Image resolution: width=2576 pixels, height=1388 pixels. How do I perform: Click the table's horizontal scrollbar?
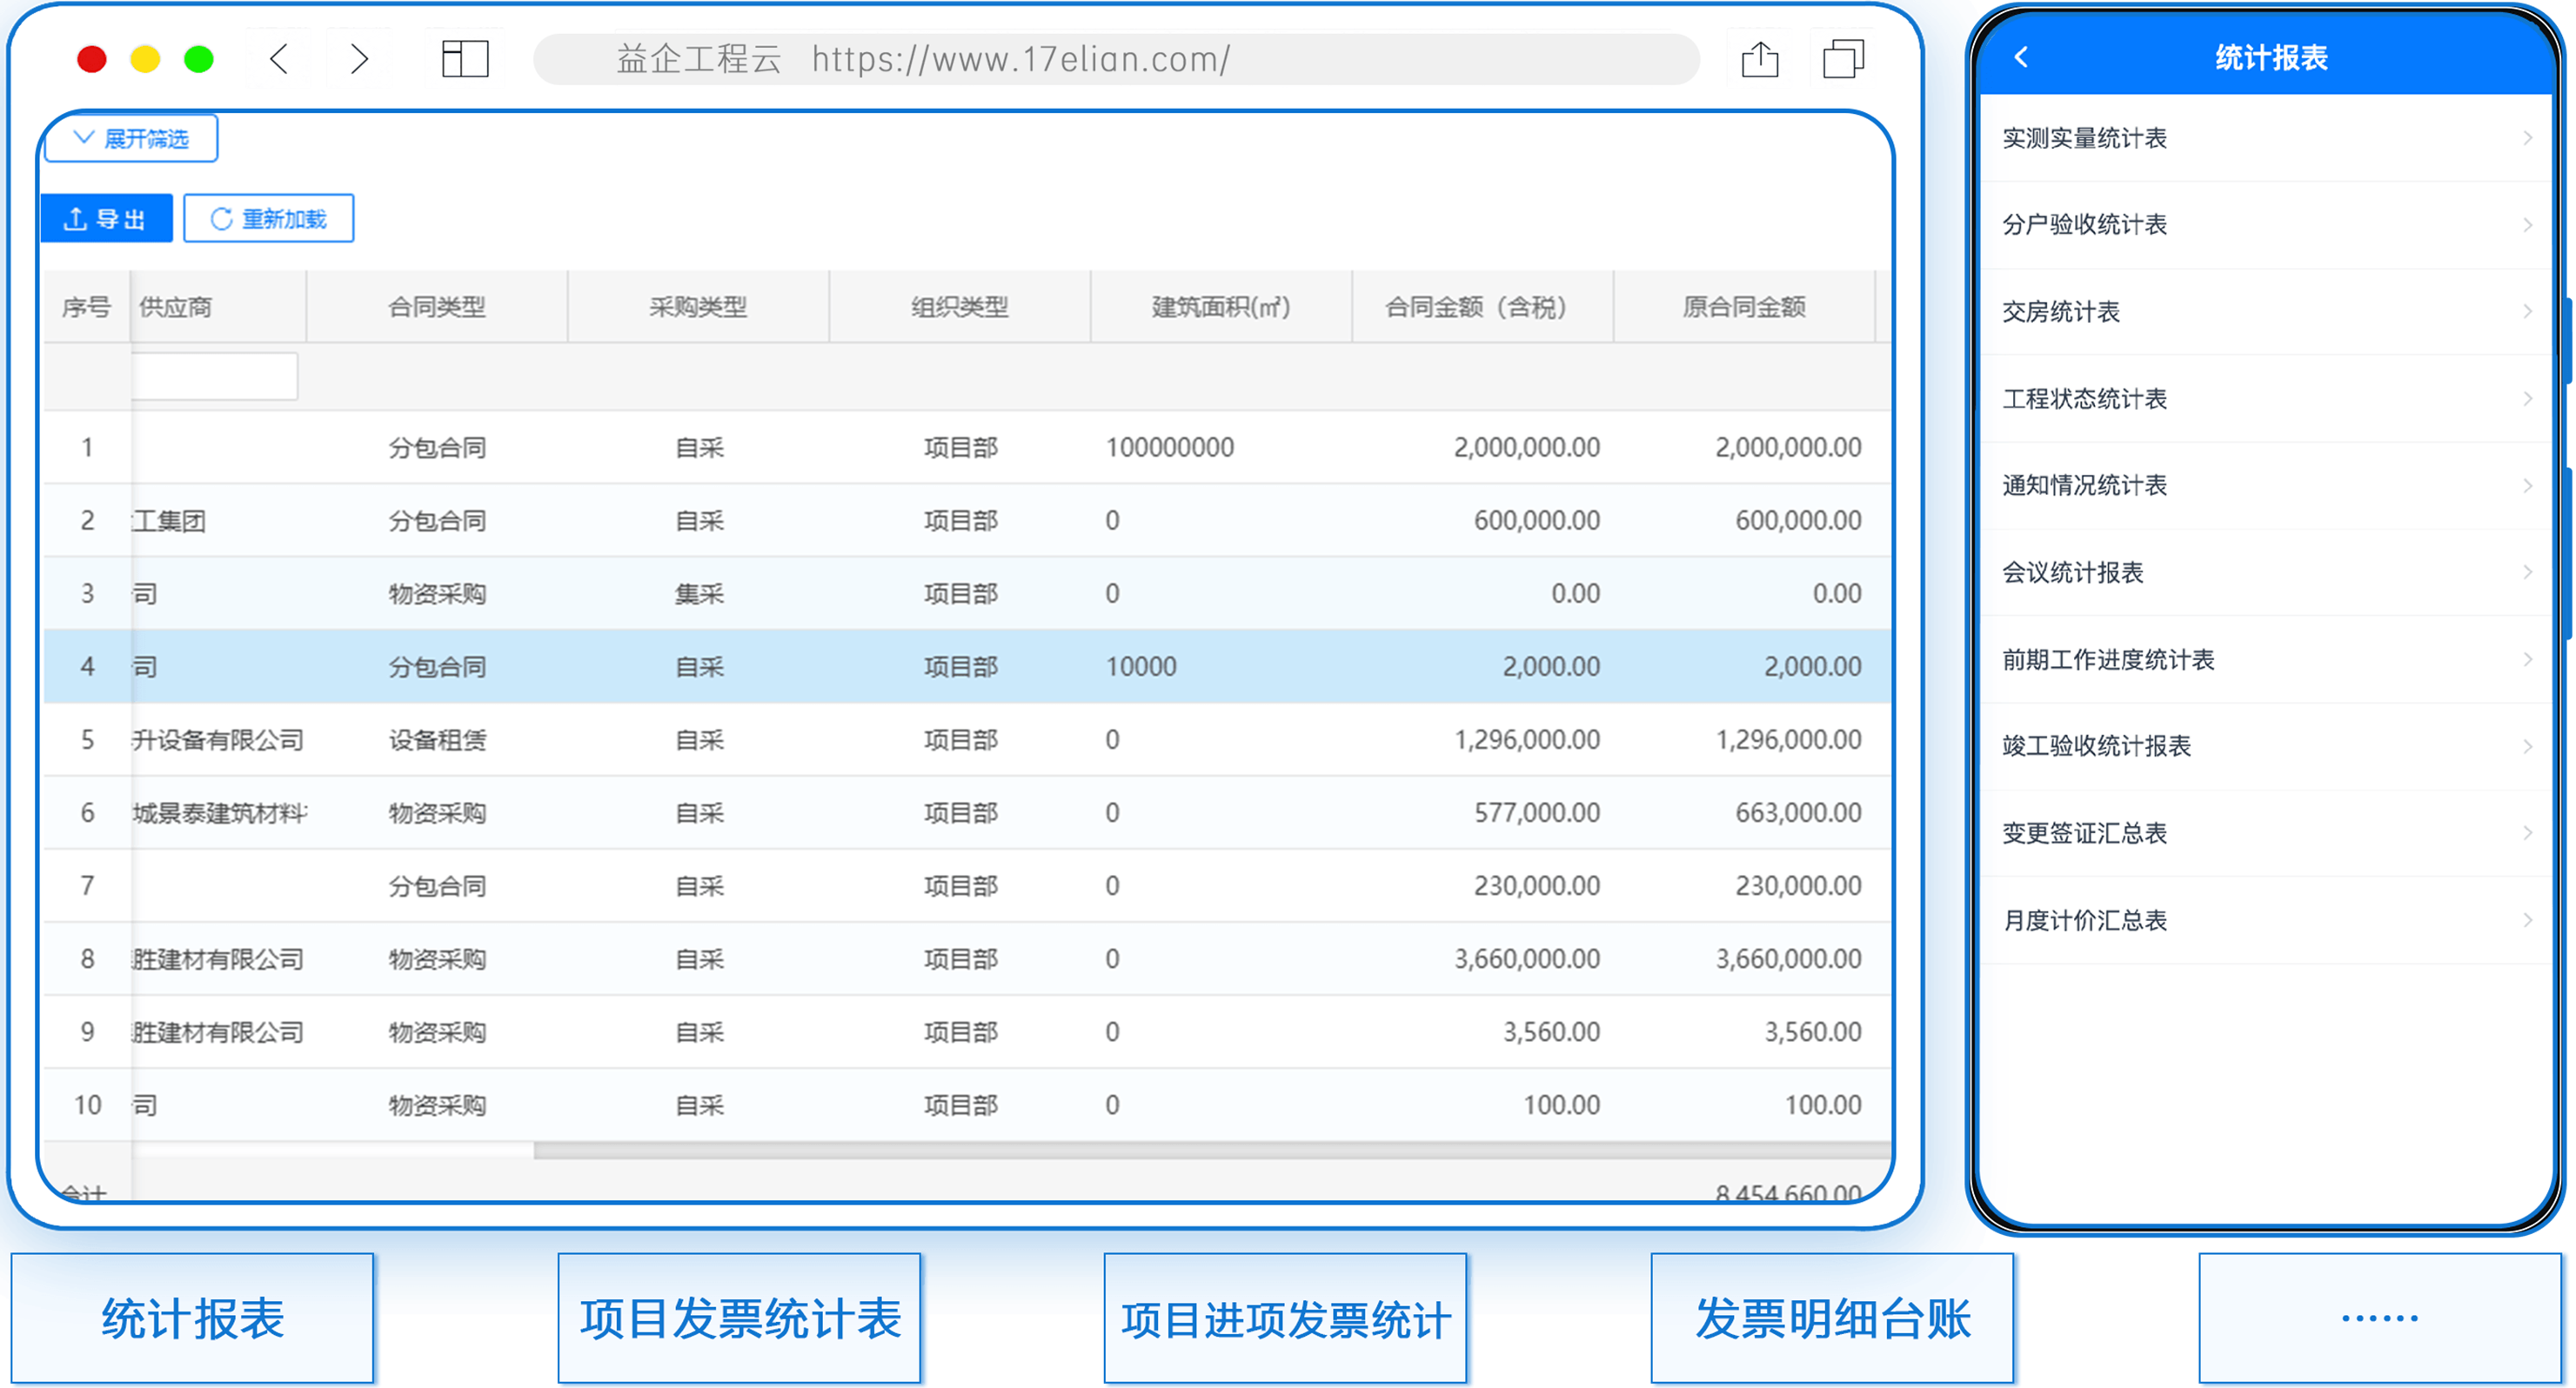(x=1210, y=1151)
